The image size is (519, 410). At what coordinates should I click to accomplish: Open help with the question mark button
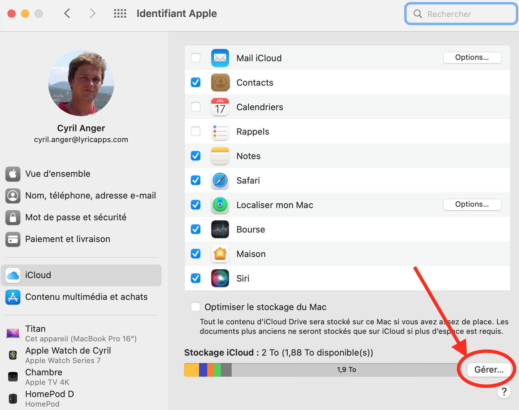point(504,392)
